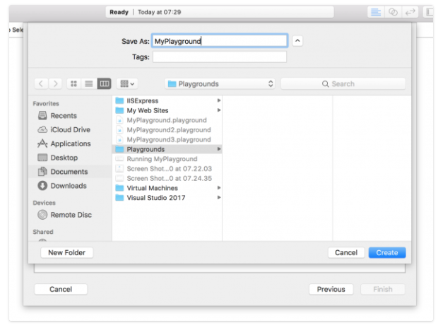Switch to column view
Viewport: 438px width, 330px height.
[x=104, y=83]
